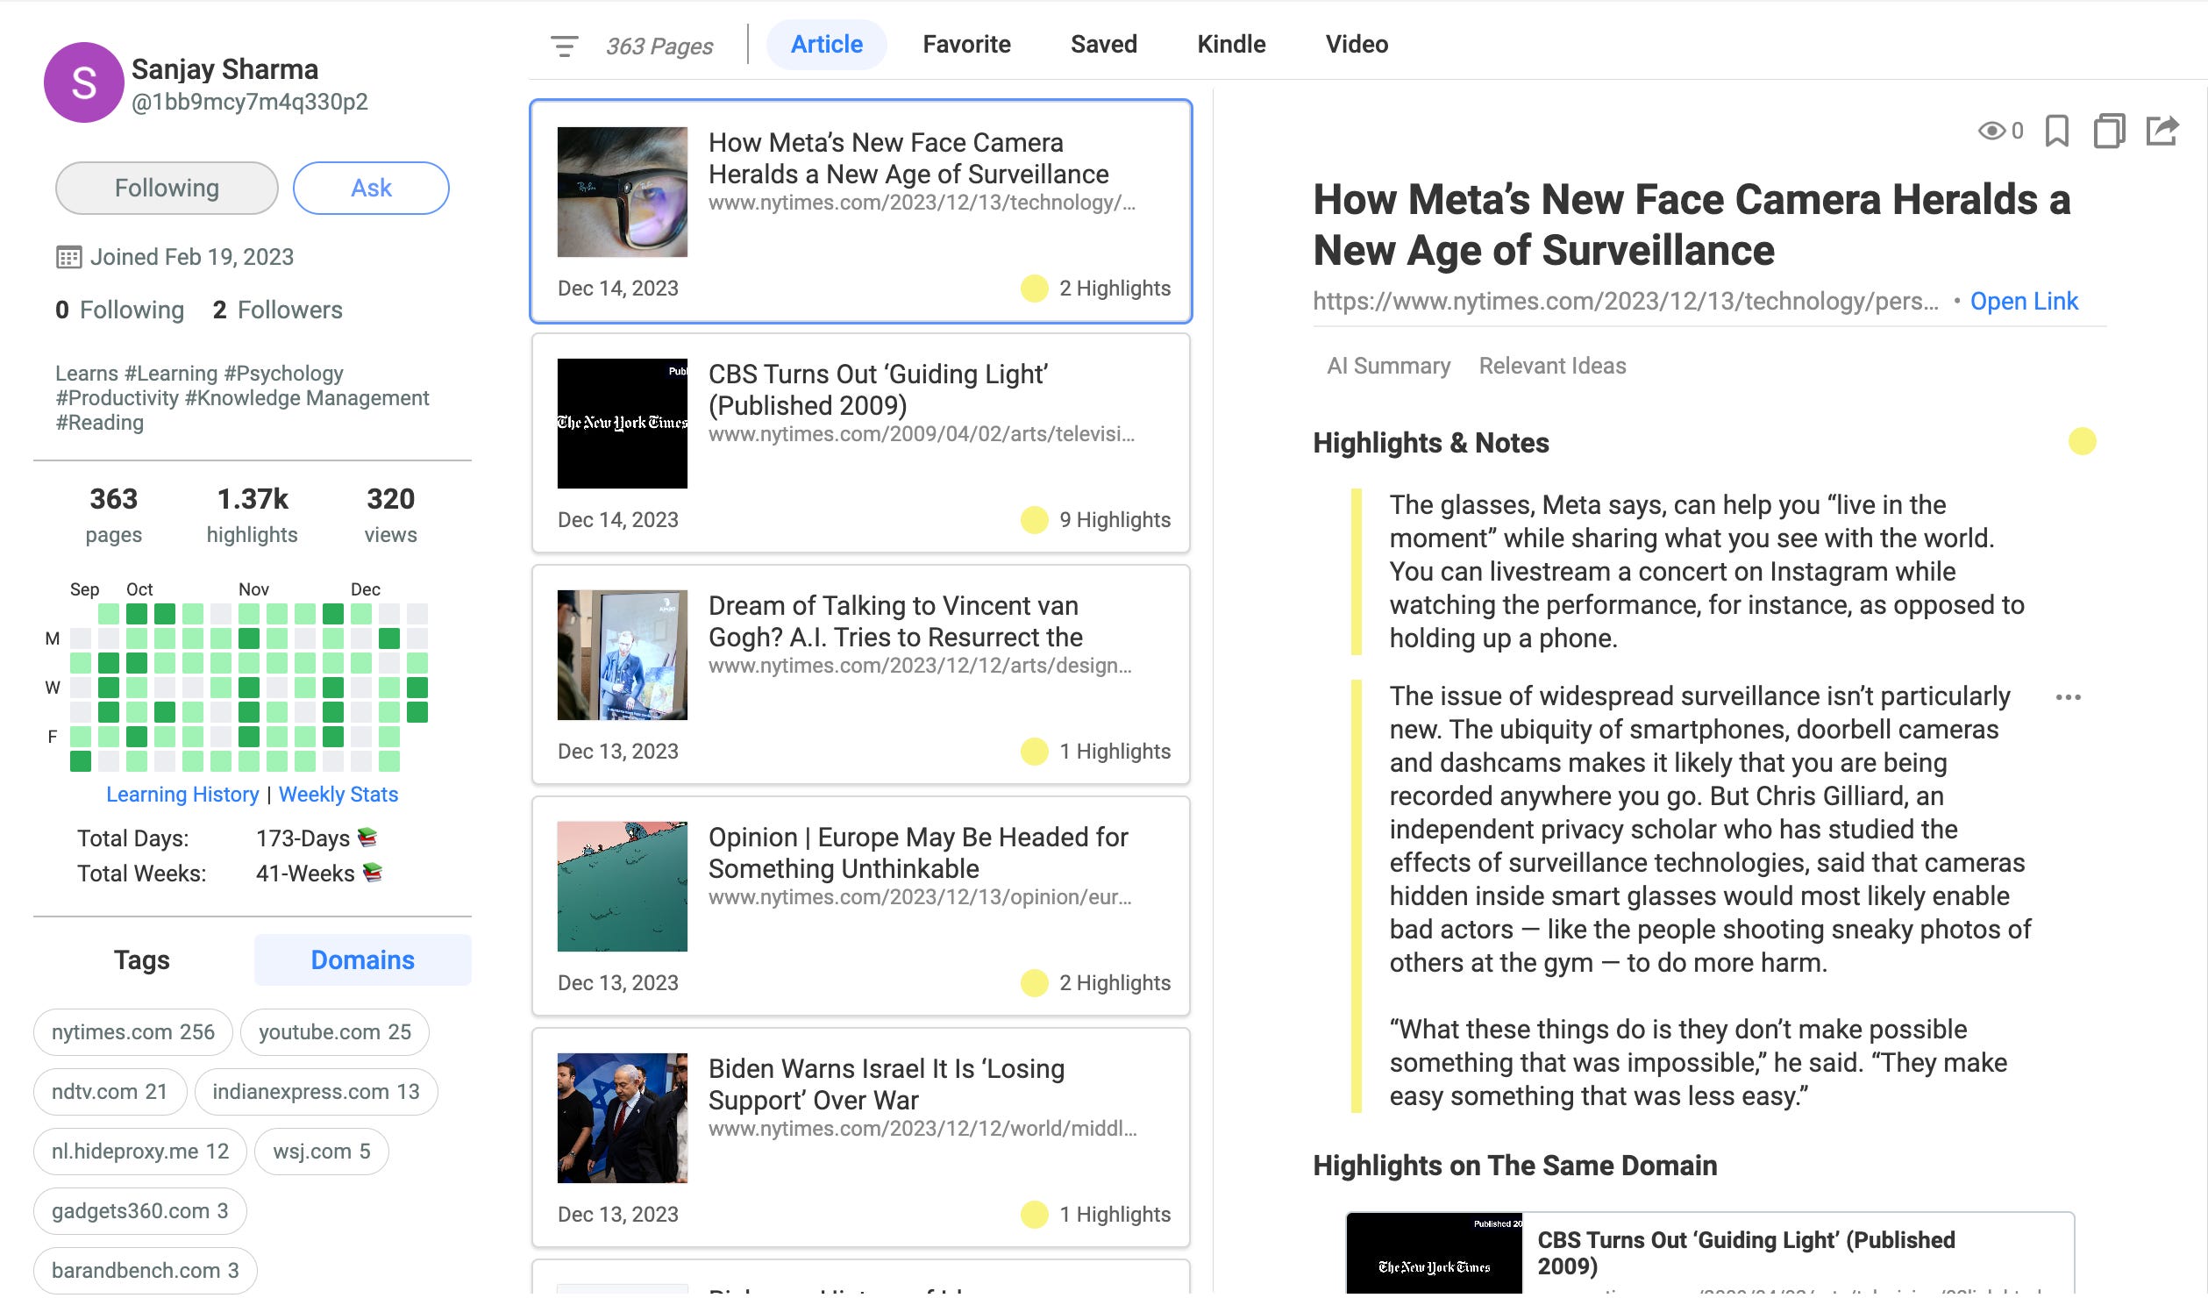Viewport: 2208px width, 1298px height.
Task: Click yellow highlight dot beside Highlights & Notes
Action: (2082, 441)
